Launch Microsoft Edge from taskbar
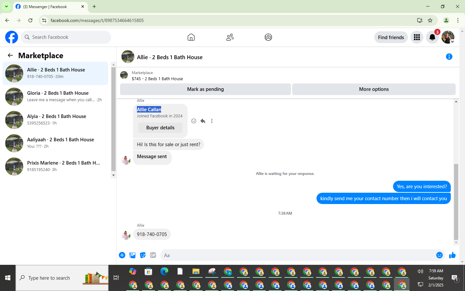The width and height of the screenshot is (465, 291). pyautogui.click(x=164, y=271)
